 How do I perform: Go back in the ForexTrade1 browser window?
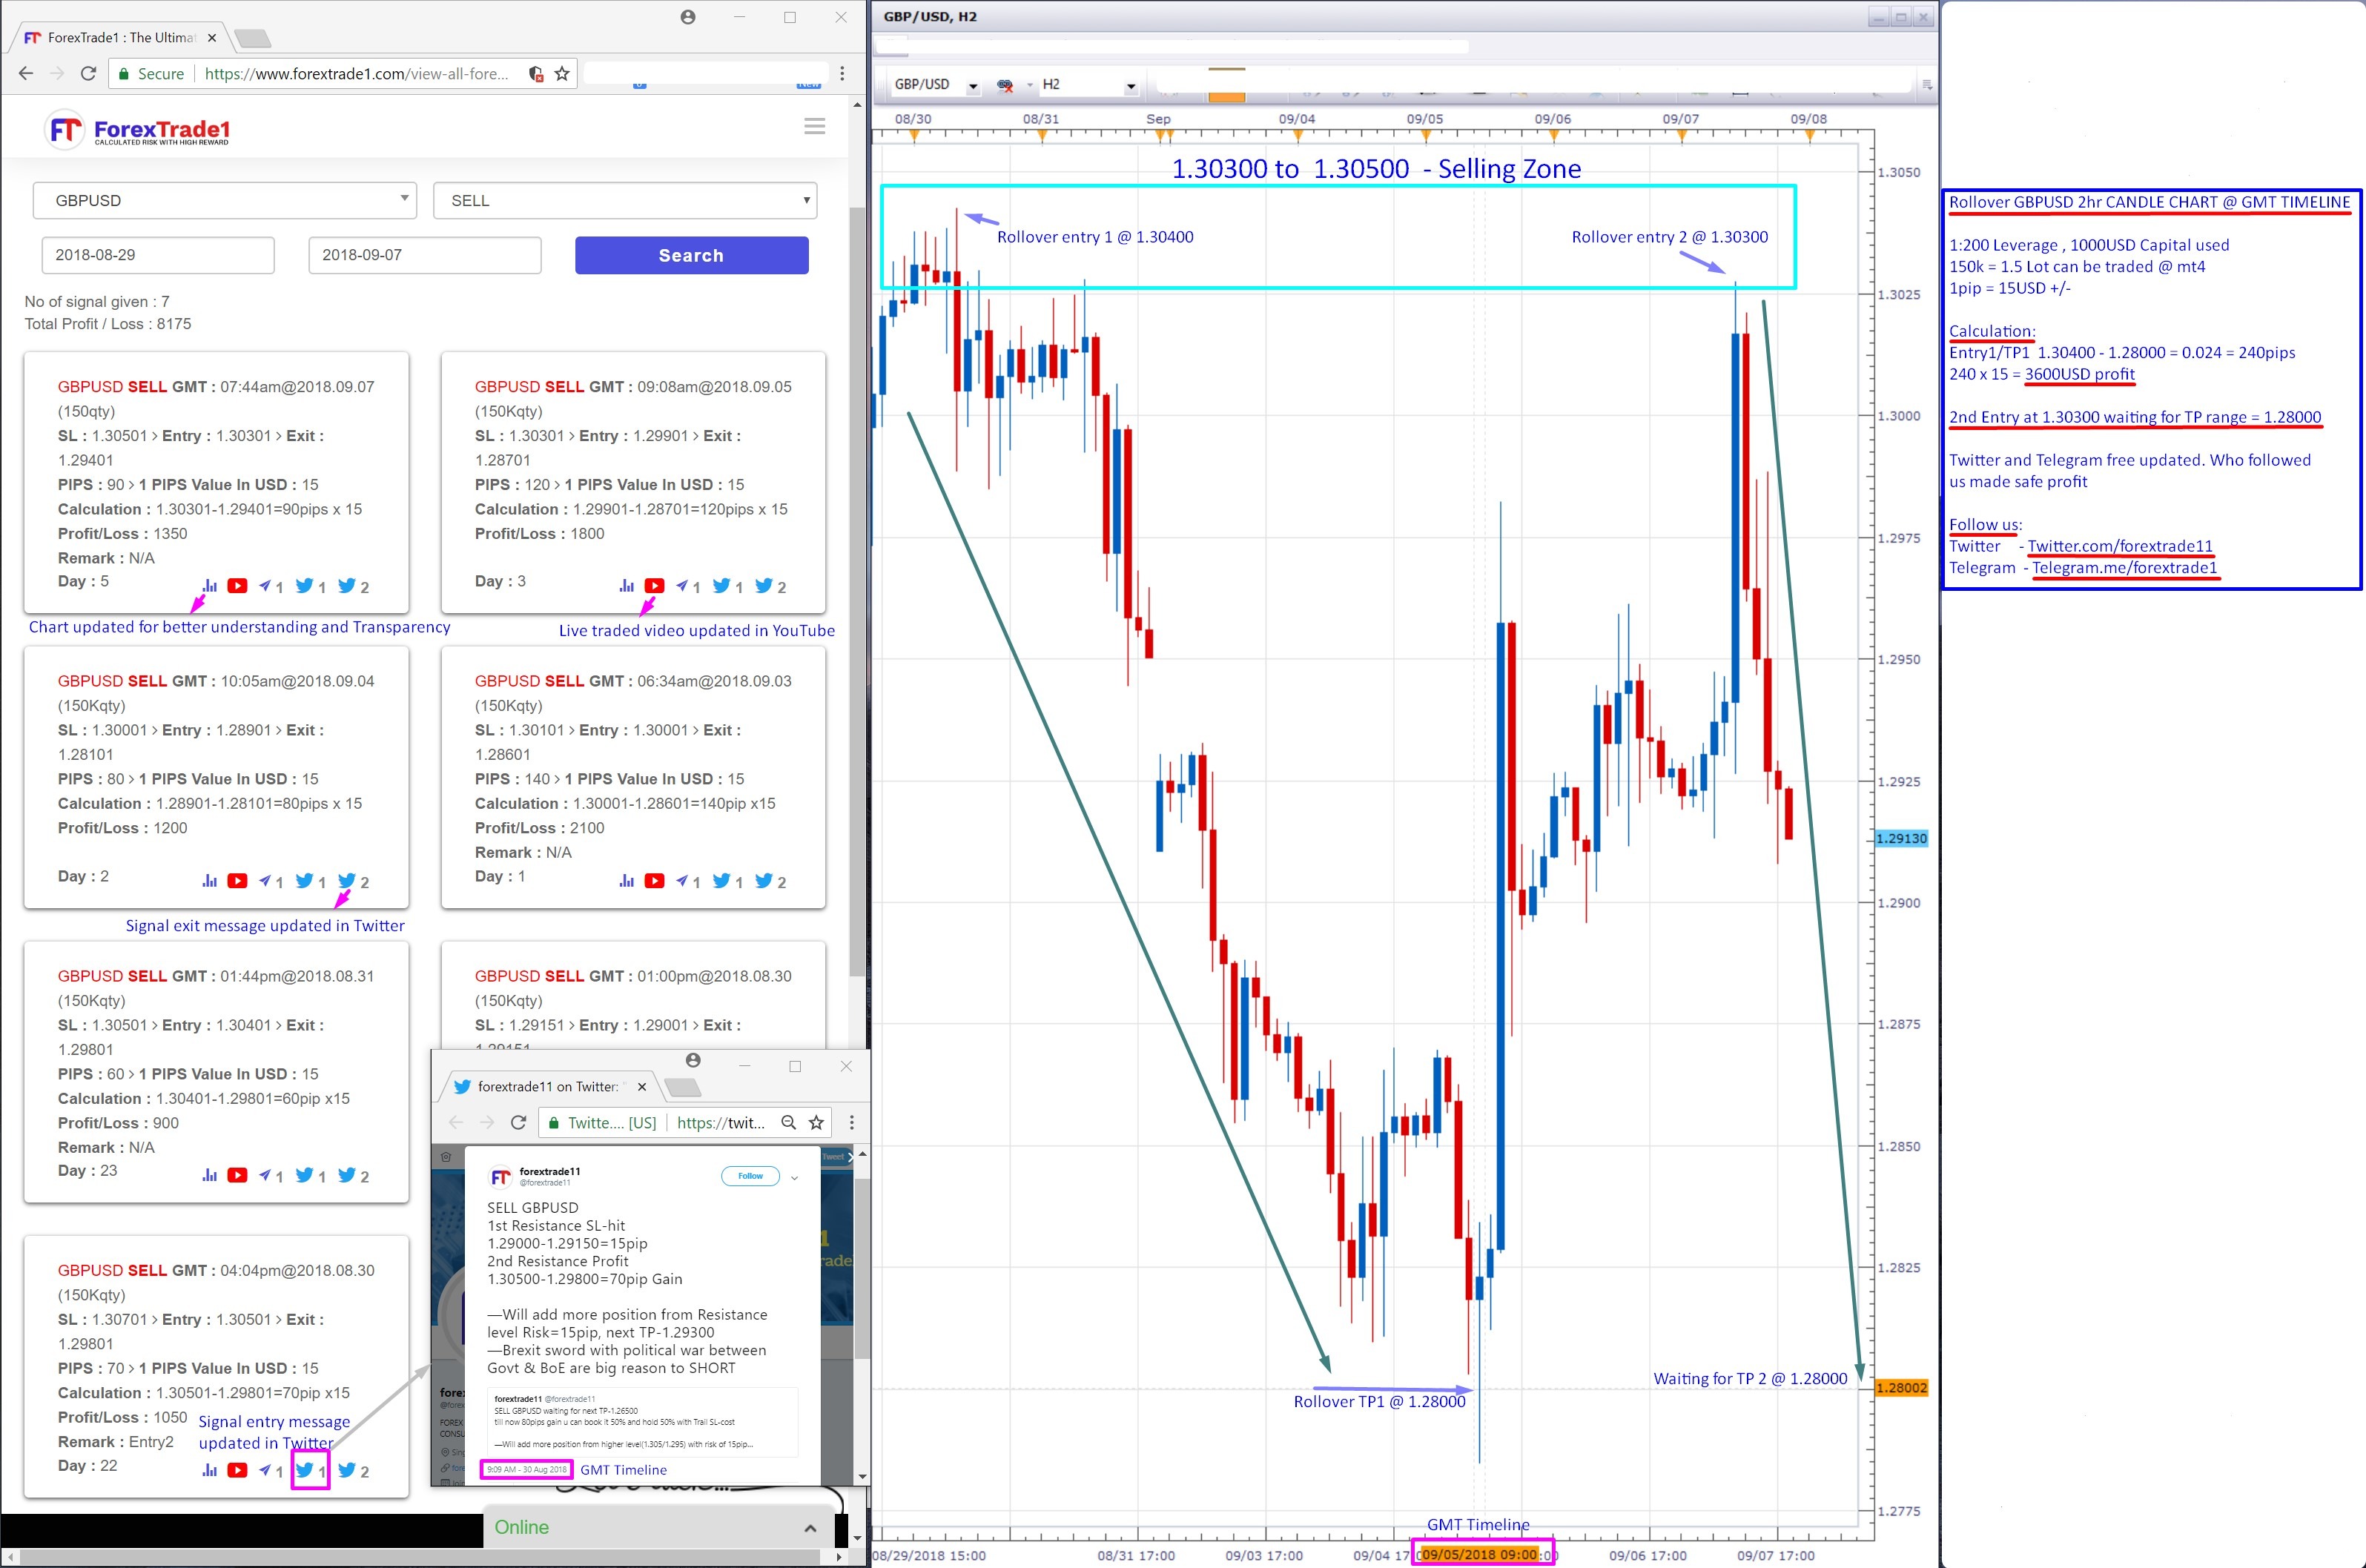click(x=26, y=73)
